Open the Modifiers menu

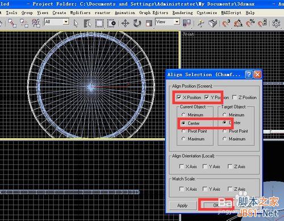pyautogui.click(x=80, y=12)
